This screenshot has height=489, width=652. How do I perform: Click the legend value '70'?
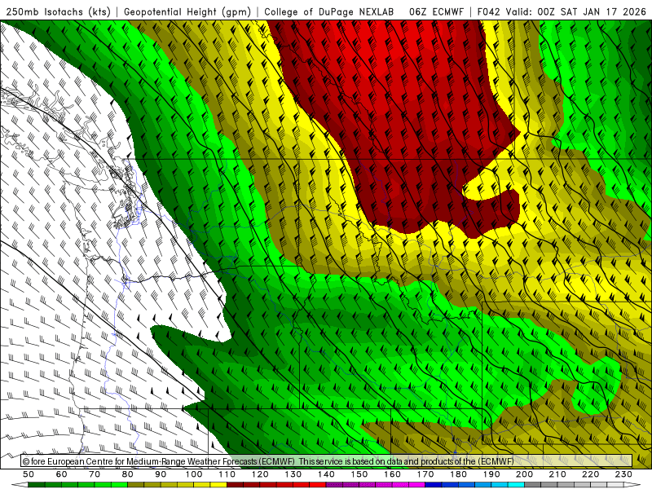tap(95, 474)
